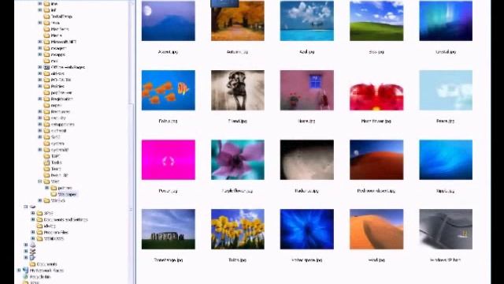This screenshot has width=504, height=284.
Task: Expand the Microsoft.NET folder node
Action: pos(40,42)
